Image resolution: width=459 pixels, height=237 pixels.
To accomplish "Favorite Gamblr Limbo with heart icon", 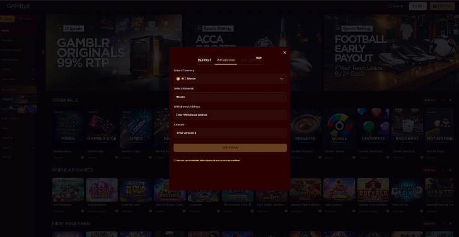I will [151, 158].
